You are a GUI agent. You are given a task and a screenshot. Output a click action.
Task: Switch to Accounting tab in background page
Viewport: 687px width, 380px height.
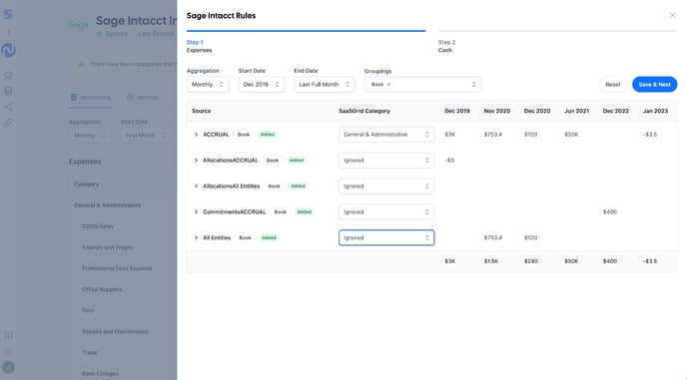click(x=91, y=97)
